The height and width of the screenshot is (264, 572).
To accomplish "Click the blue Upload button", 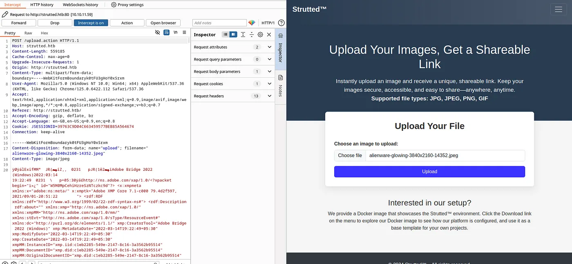I will [429, 172].
